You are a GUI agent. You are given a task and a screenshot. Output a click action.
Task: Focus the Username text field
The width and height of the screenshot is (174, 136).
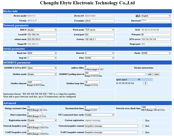(99, 21)
